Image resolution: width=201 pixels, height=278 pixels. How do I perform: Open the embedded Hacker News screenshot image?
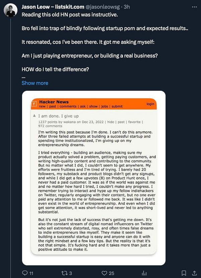coord(94,178)
